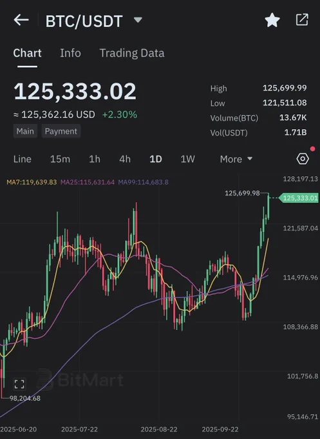
Task: Open the More timeframes dropdown
Action: pos(236,159)
